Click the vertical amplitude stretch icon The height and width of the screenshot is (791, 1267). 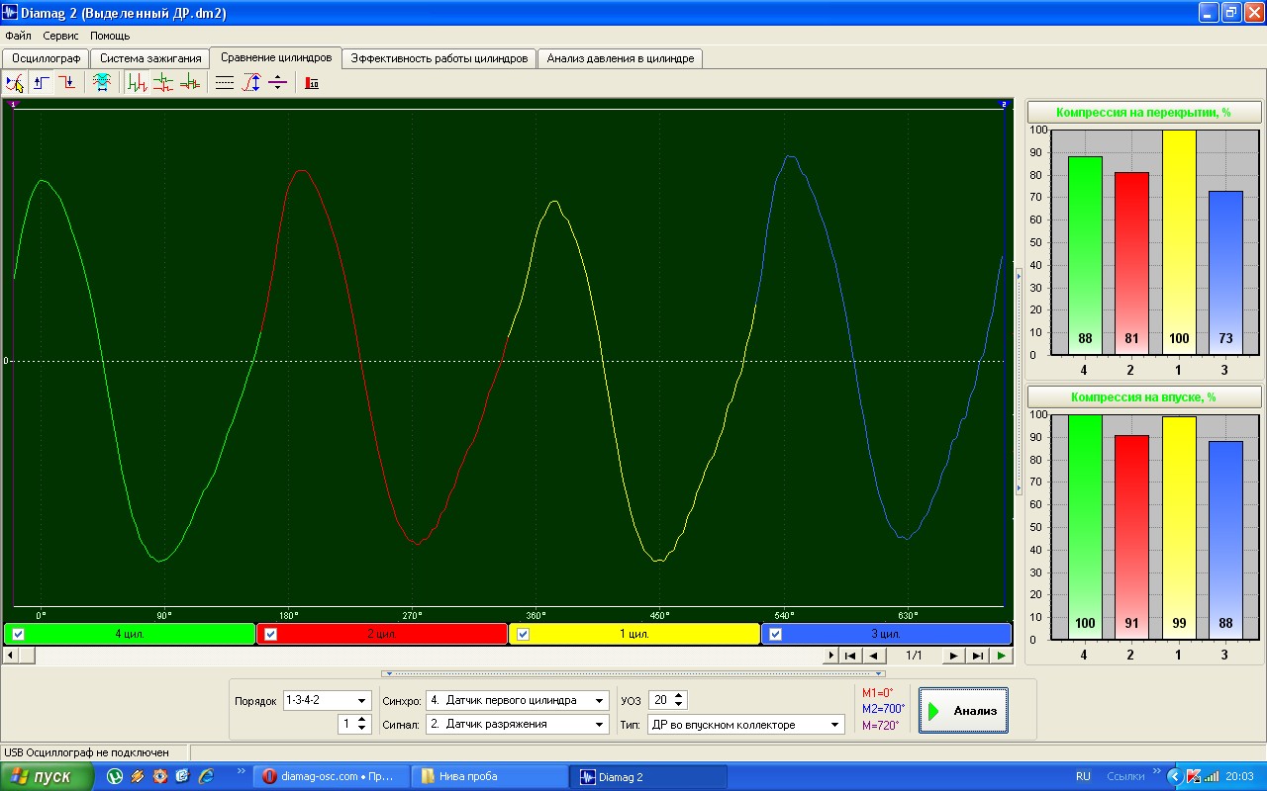coord(251,83)
